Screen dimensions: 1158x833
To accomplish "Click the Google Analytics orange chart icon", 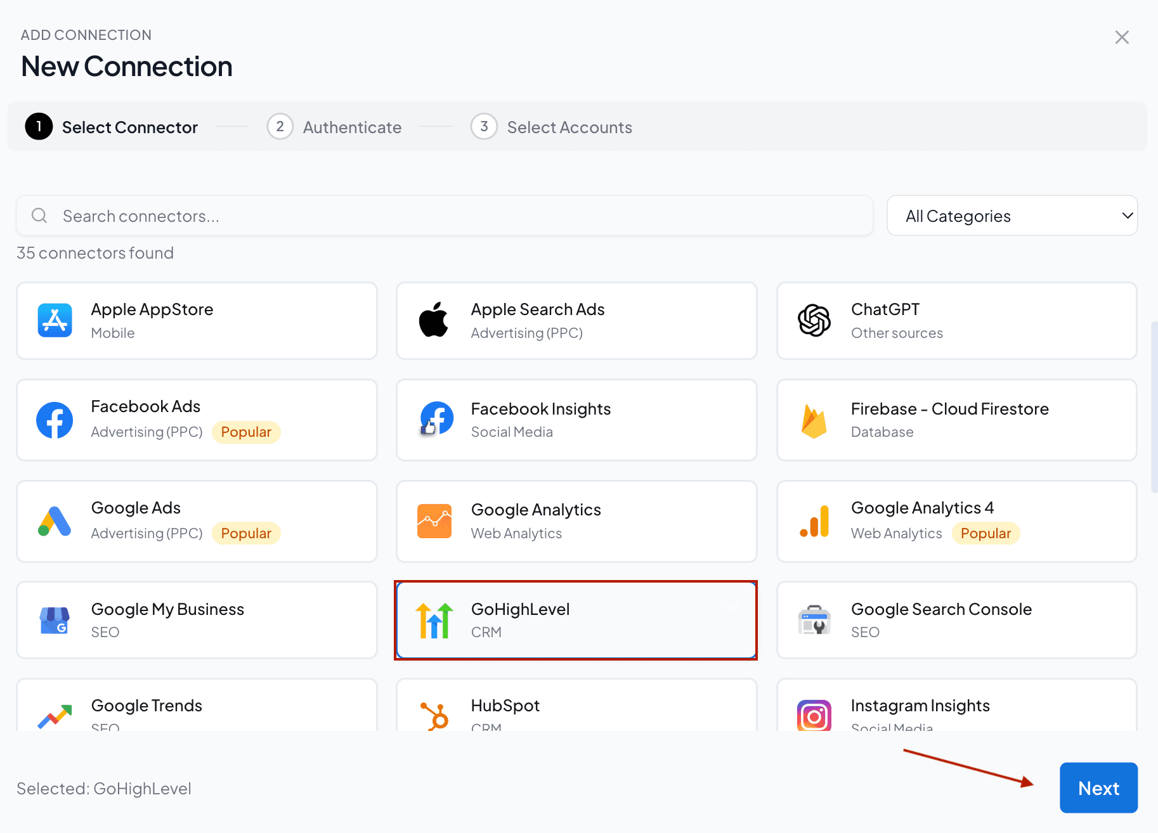I will (434, 521).
